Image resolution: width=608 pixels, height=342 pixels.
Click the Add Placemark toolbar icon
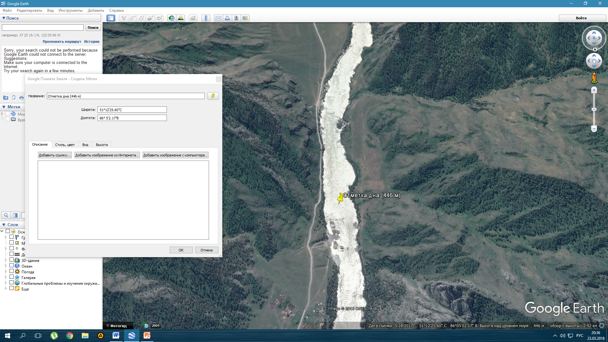click(x=123, y=18)
